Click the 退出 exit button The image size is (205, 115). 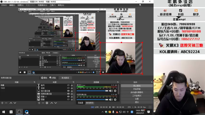137,102
